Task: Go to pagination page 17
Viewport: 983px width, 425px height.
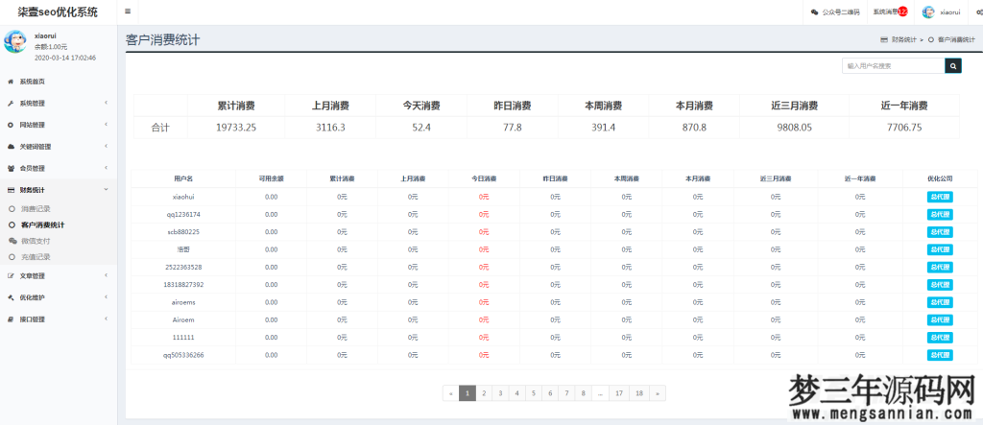Action: [619, 393]
